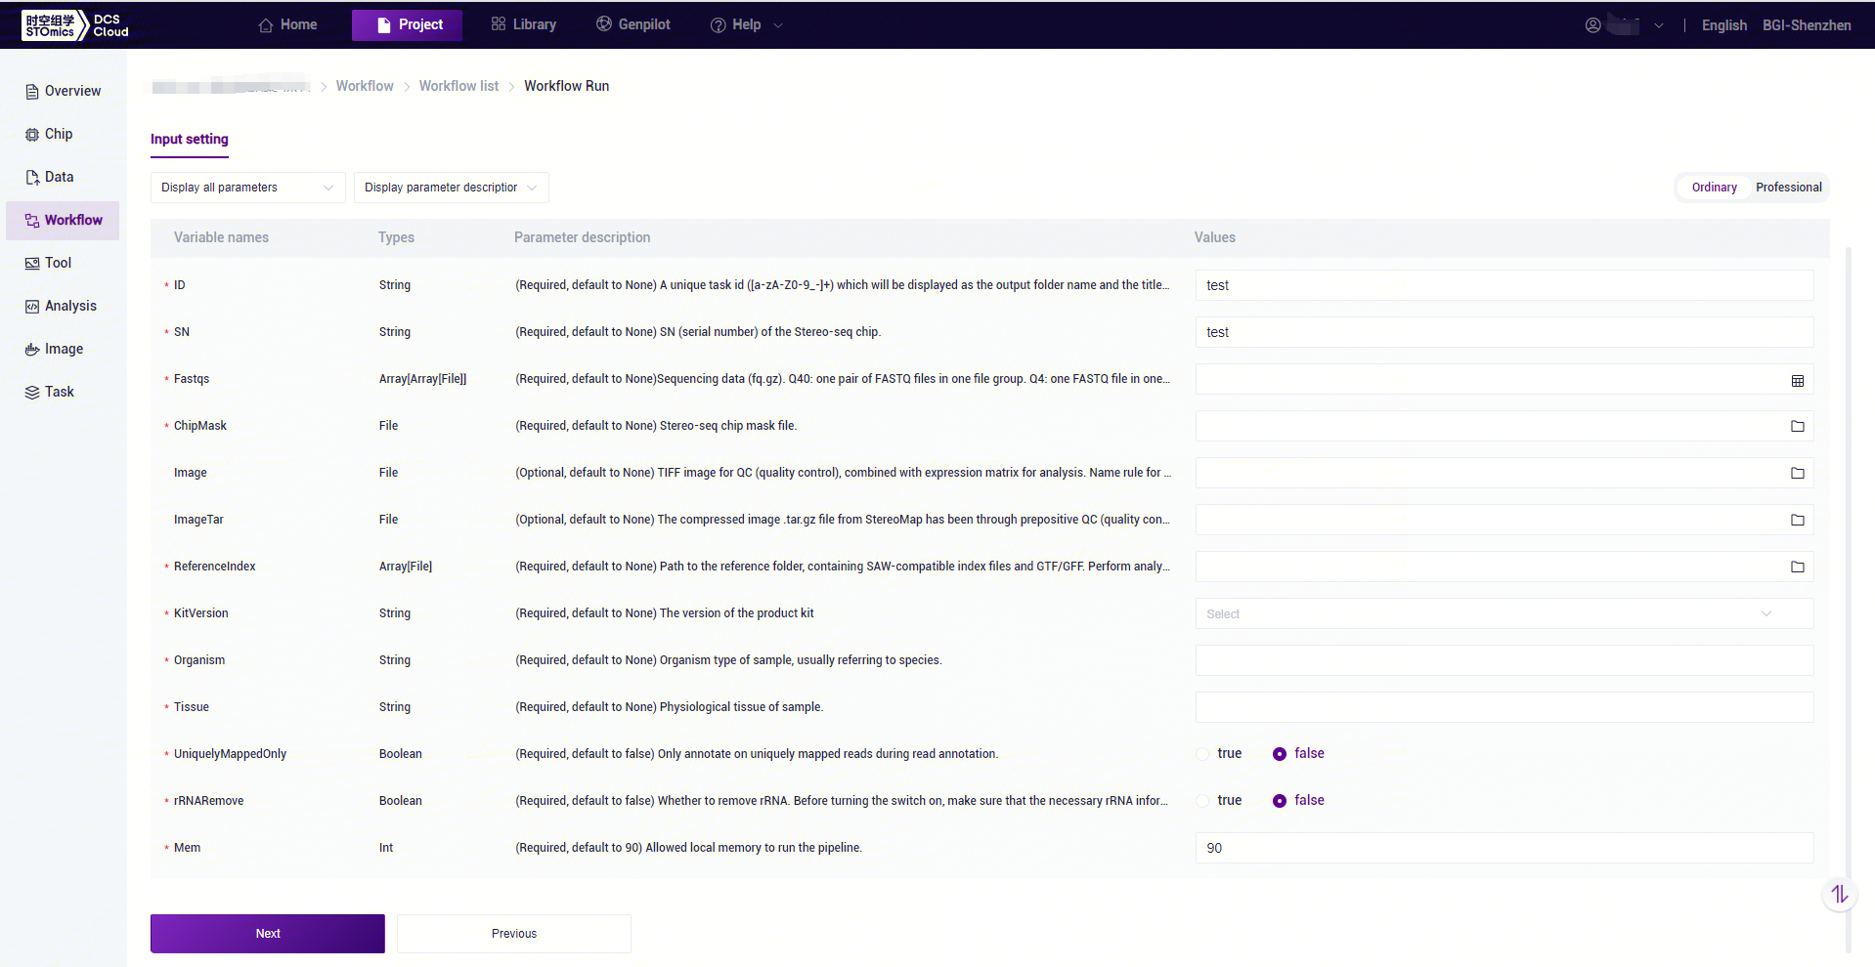Click the vertical page scrollbar
This screenshot has height=967, width=1875.
pos(1848,586)
